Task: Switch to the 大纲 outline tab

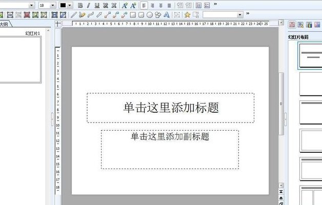Action: 4,24
